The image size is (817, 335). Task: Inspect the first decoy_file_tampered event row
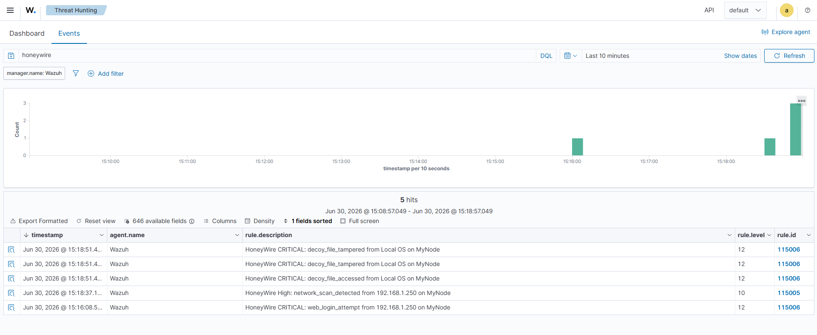12,249
